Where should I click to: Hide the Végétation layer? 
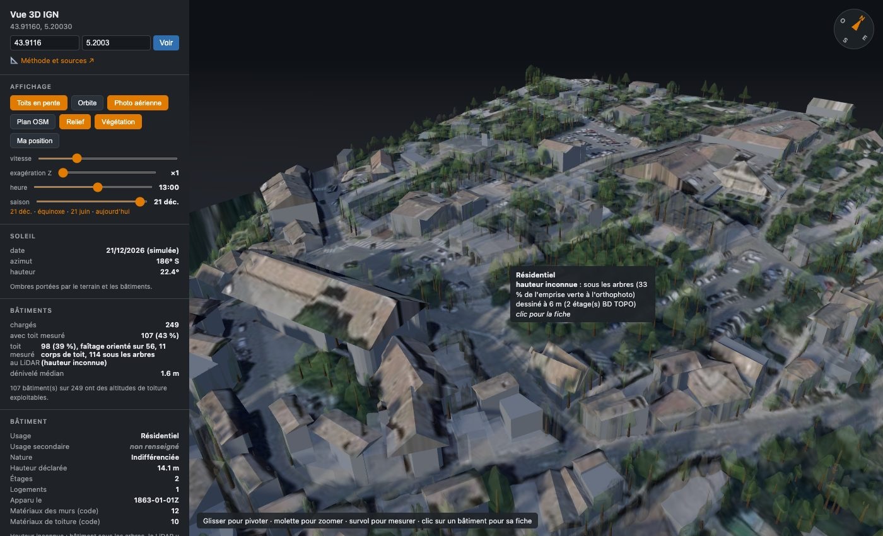tap(118, 122)
